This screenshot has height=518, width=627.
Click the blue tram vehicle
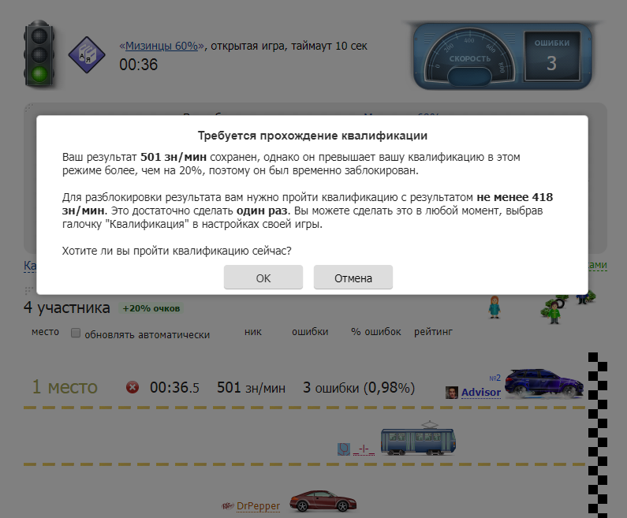click(418, 438)
